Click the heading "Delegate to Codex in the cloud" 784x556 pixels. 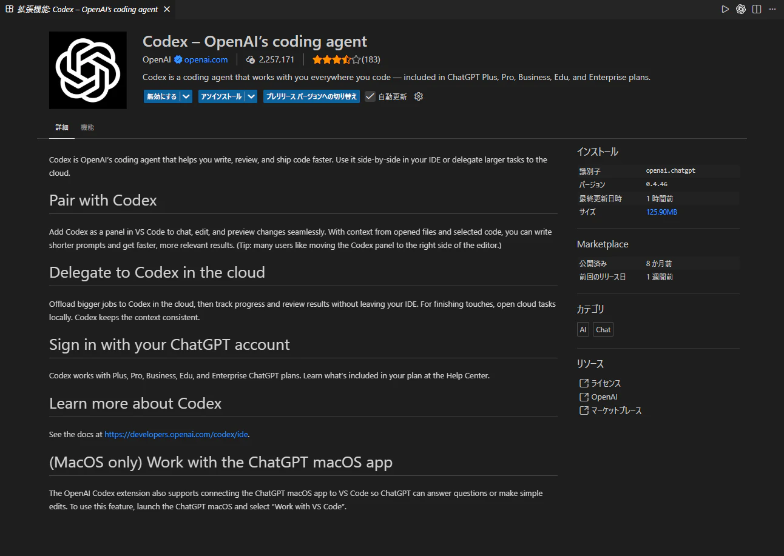point(157,272)
